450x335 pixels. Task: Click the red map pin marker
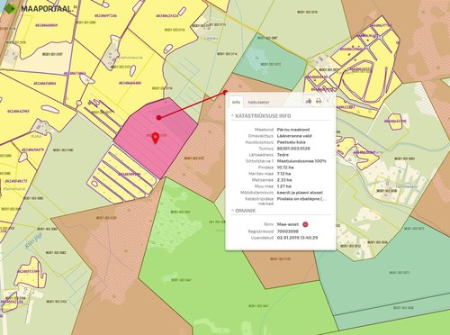(155, 138)
